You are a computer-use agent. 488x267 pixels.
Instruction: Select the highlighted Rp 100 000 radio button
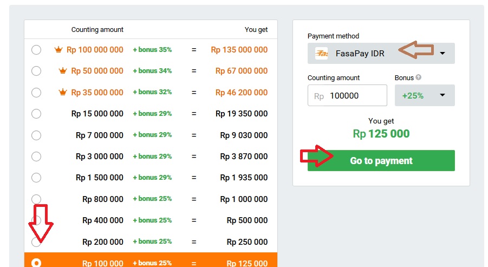(x=36, y=263)
